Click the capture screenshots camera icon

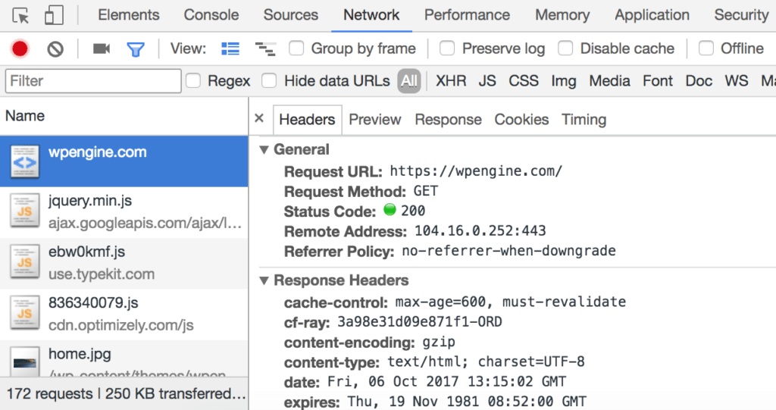coord(102,49)
